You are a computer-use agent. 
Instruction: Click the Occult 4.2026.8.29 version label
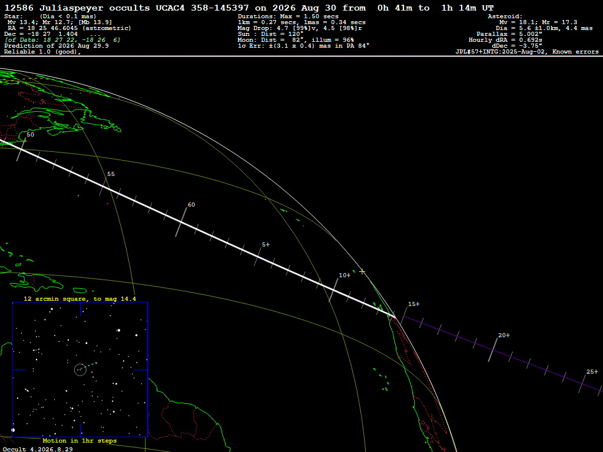pos(38,449)
